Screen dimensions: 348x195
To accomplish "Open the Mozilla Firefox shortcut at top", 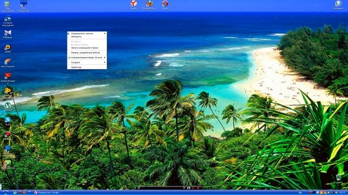I will click(149, 5).
